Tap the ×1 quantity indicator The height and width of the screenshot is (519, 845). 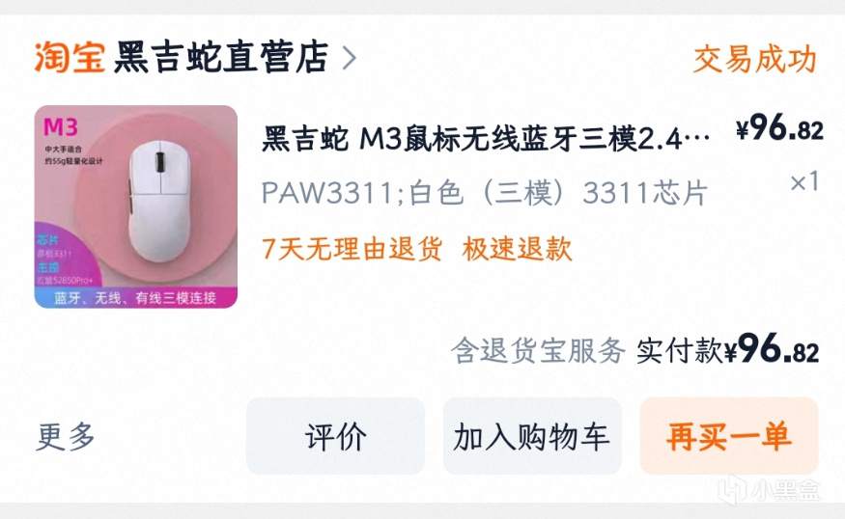[804, 181]
